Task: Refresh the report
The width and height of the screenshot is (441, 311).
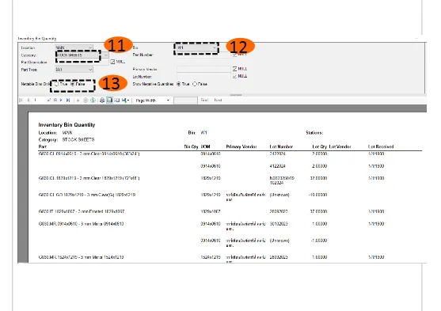Action: click(x=93, y=100)
